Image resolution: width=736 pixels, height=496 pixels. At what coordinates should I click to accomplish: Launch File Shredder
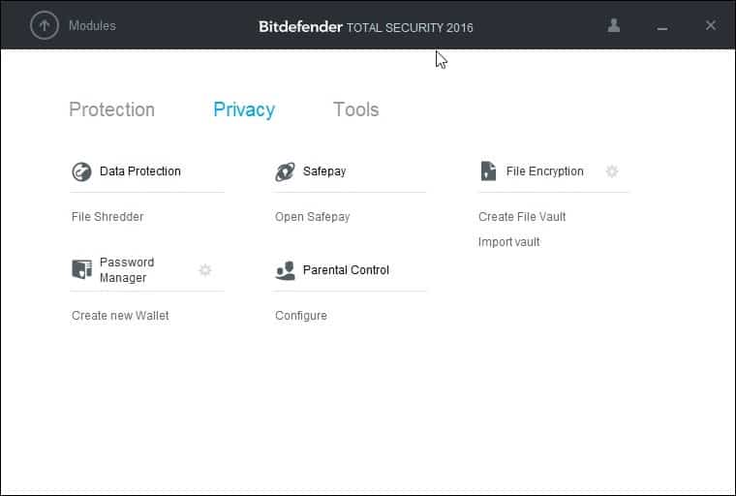click(x=107, y=217)
